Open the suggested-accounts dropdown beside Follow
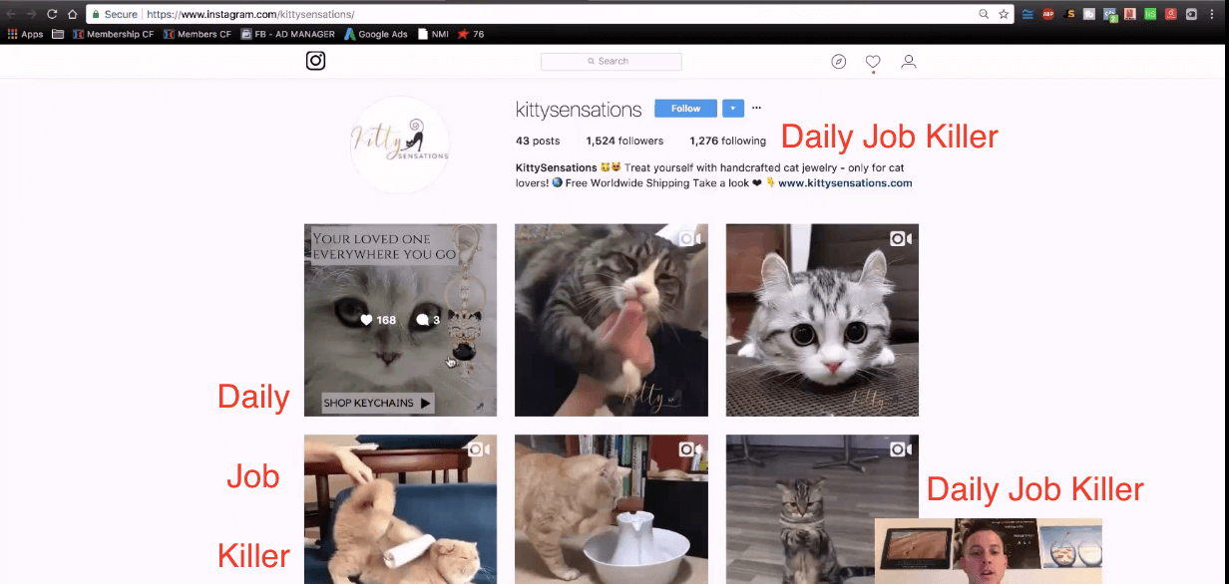 [x=732, y=108]
